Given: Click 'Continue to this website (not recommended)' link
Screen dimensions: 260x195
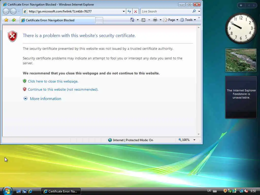Looking at the screenshot, I should pyautogui.click(x=63, y=89).
